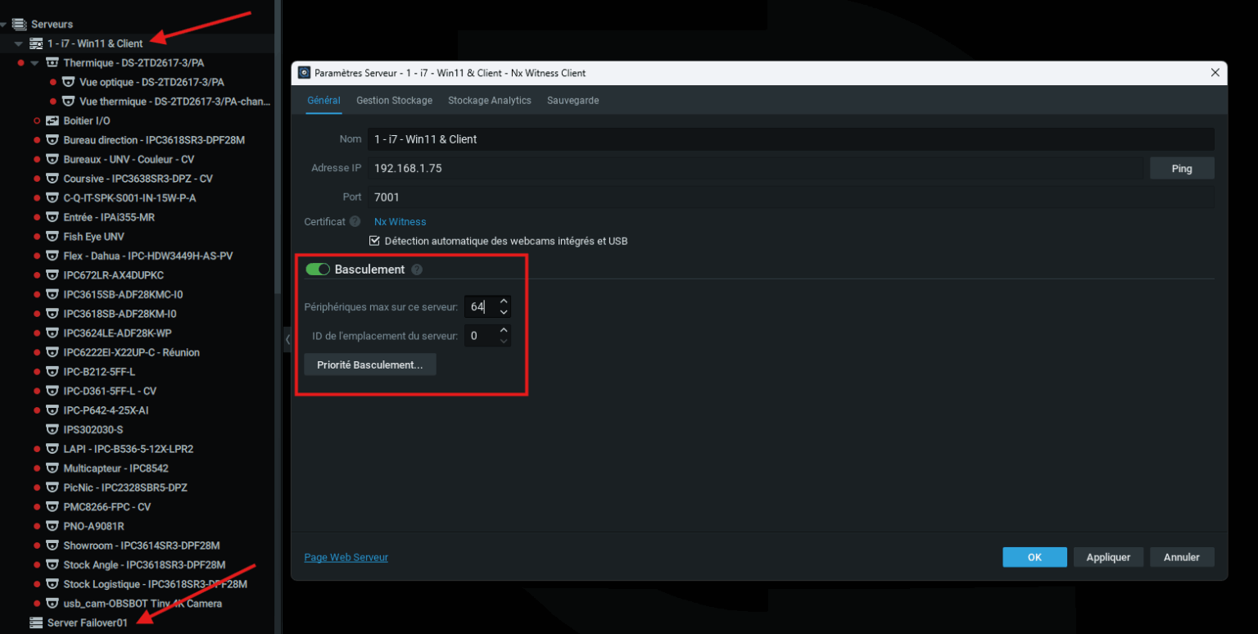Collapse the Thermique camera group

coord(34,63)
